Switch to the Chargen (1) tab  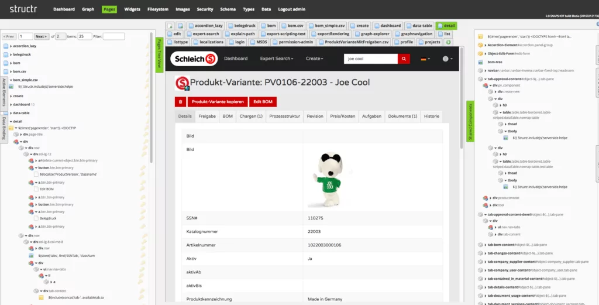[251, 116]
